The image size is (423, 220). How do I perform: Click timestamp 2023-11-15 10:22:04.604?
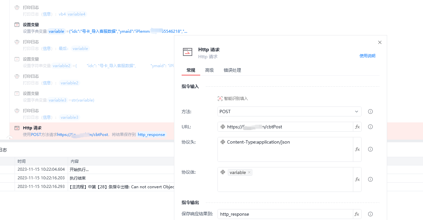(41, 170)
